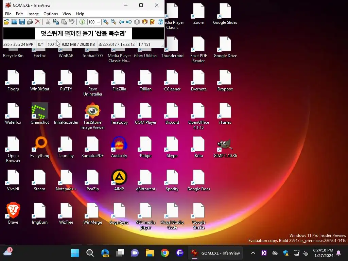Click the '1 / 151' file index status entry

(144, 45)
